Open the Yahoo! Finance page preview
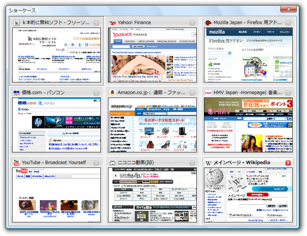The width and height of the screenshot is (307, 236). (x=152, y=55)
